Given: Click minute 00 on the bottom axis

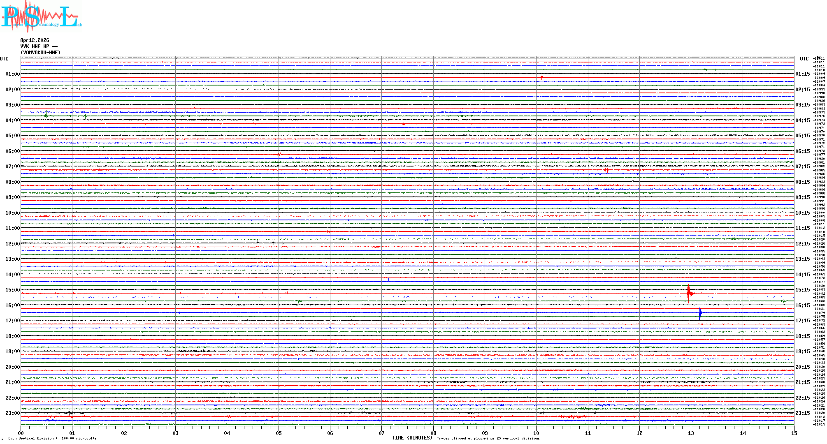Looking at the screenshot, I should 21,433.
